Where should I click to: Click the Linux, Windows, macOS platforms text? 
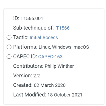click(64, 47)
